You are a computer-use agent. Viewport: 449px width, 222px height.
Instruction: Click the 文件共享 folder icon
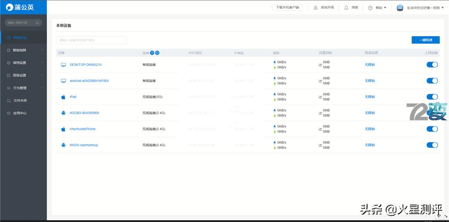coord(9,101)
